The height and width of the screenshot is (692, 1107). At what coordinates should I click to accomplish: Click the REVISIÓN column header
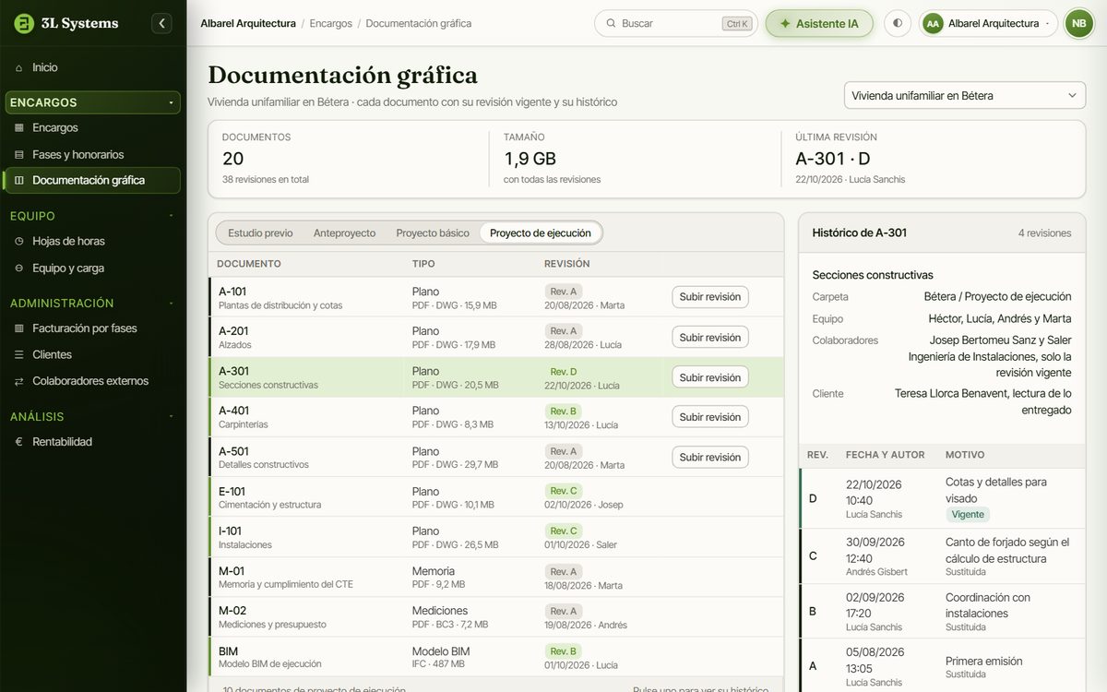tap(567, 264)
